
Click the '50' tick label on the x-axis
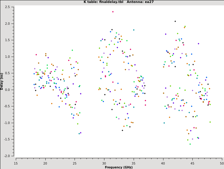pyautogui.click(x=222, y=163)
